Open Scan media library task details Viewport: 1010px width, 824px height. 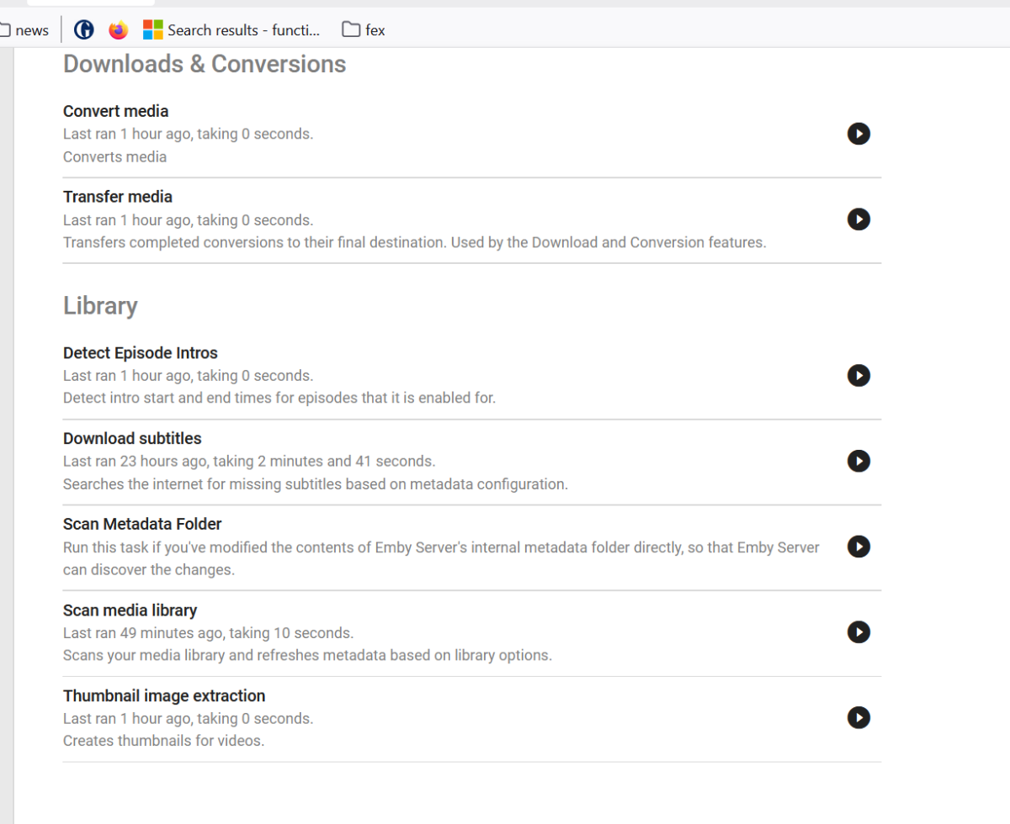[x=130, y=610]
